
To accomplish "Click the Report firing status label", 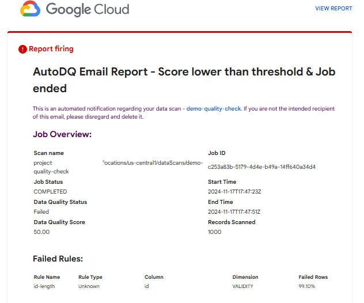I will [x=51, y=49].
